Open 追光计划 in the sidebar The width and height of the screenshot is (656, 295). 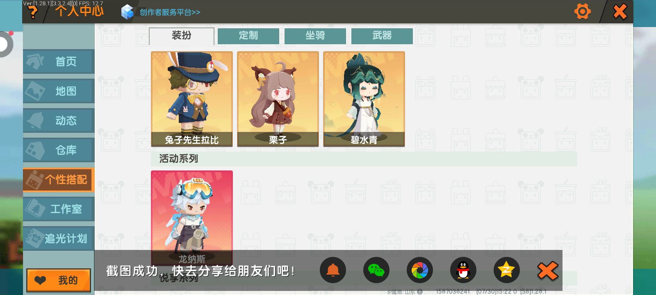pos(59,238)
